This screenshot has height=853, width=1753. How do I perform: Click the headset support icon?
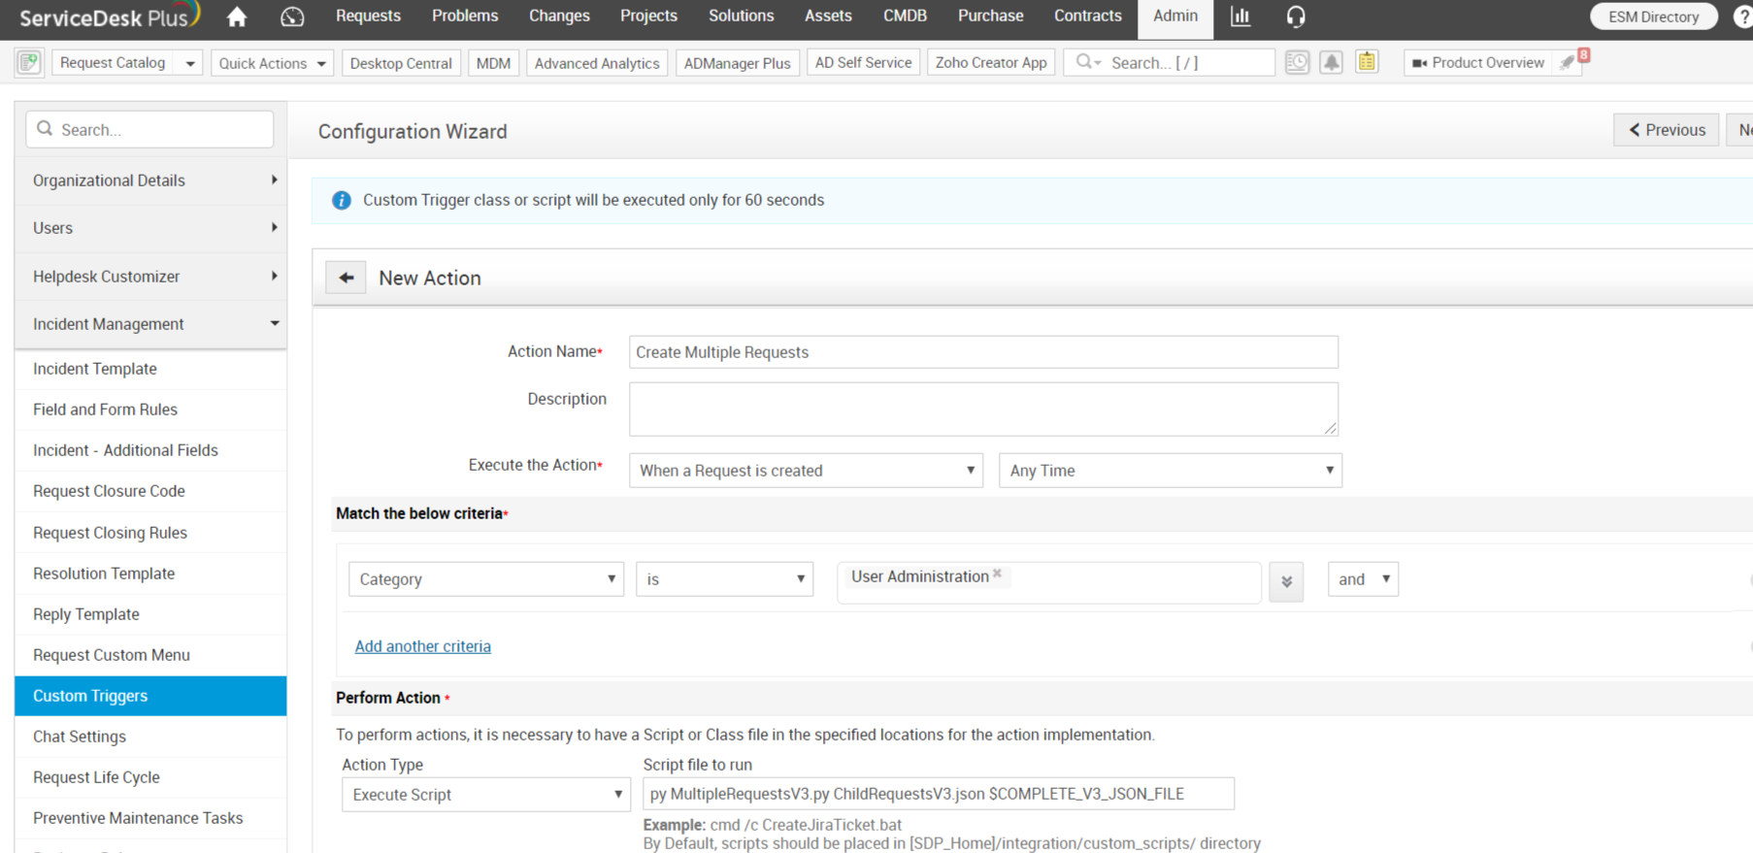[x=1295, y=16]
